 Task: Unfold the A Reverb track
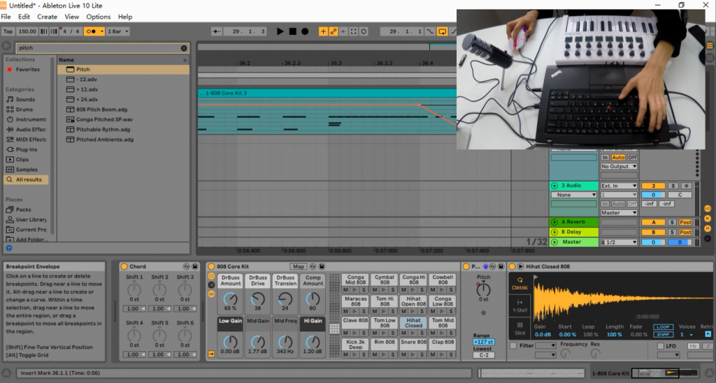click(x=554, y=223)
